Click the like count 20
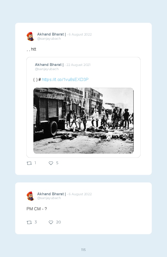The width and height of the screenshot is (167, 257). tap(58, 222)
